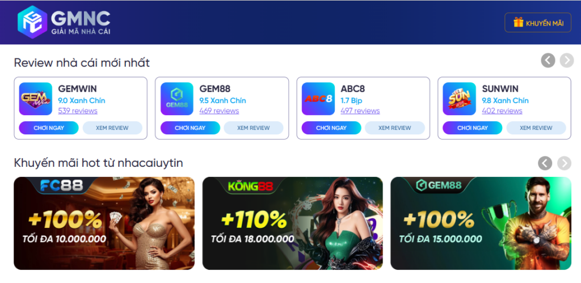This screenshot has width=581, height=283.
Task: Show next reviews with right arrow
Action: pyautogui.click(x=567, y=60)
